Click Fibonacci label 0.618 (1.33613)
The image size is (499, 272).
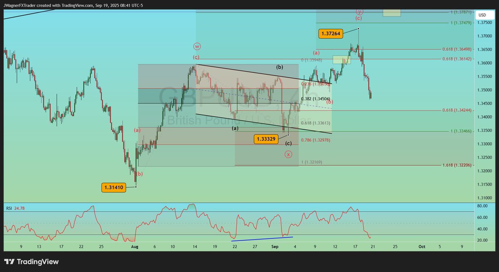(316, 123)
